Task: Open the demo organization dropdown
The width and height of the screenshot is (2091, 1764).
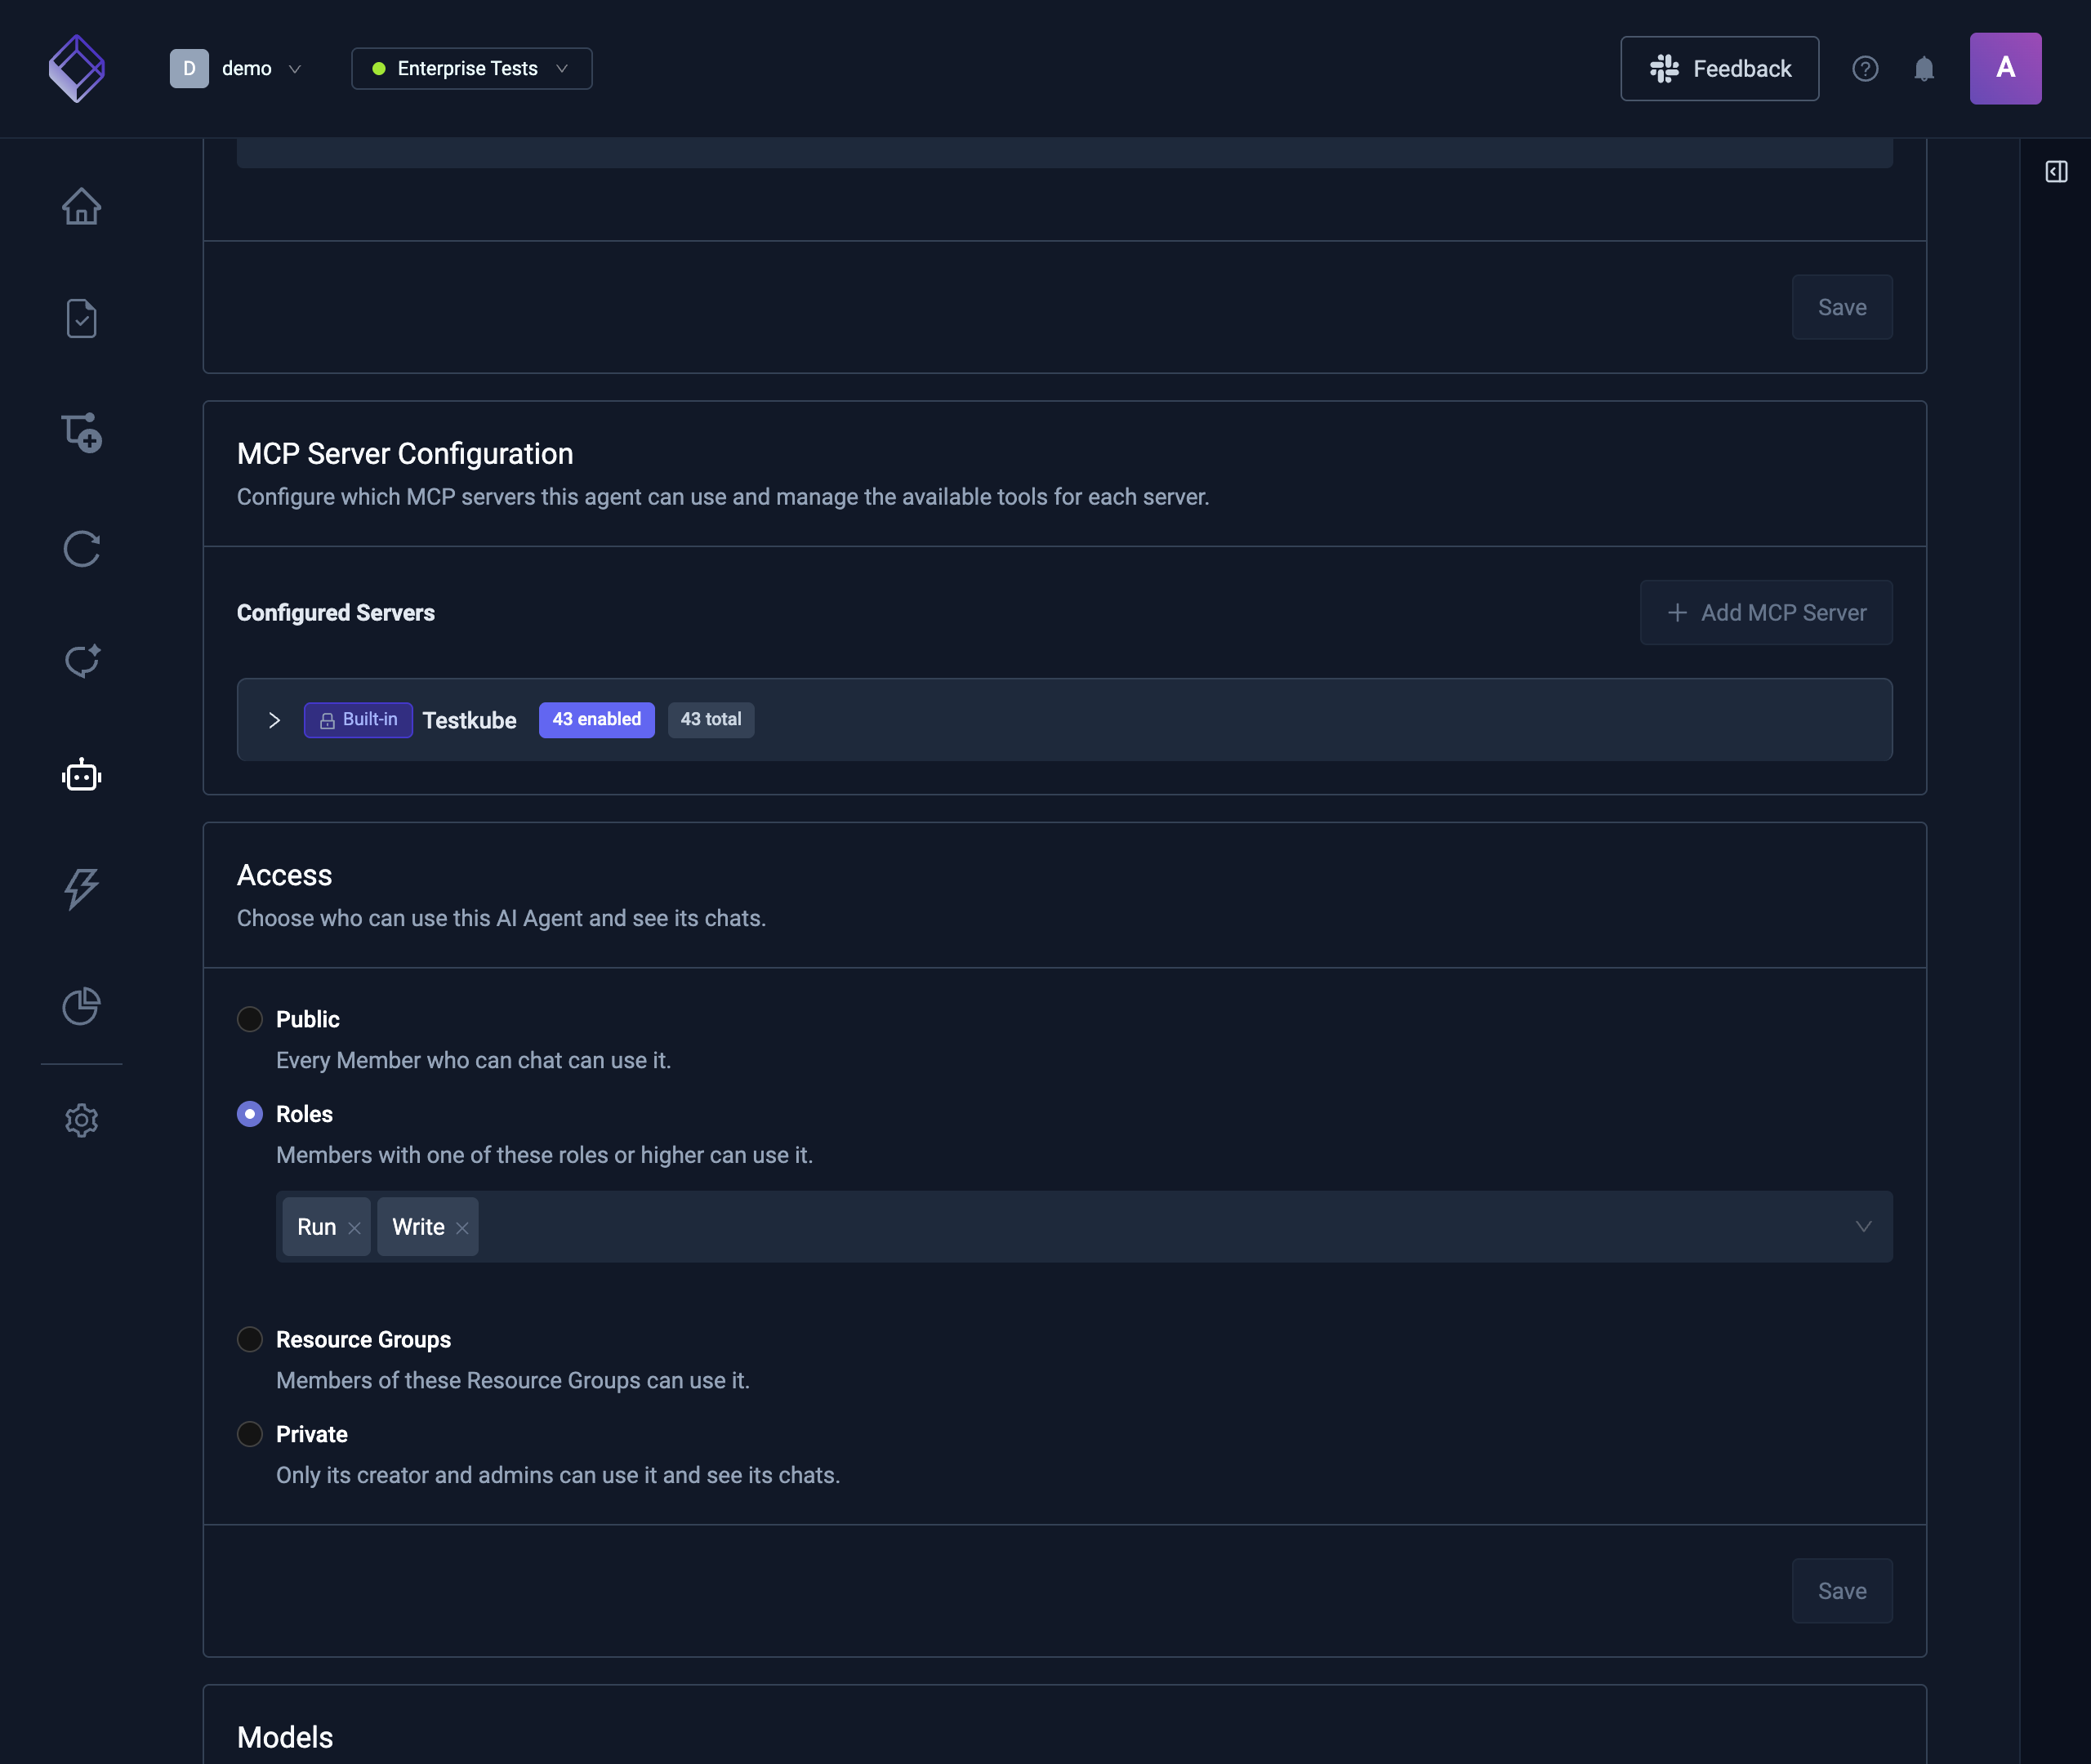Action: tap(236, 68)
